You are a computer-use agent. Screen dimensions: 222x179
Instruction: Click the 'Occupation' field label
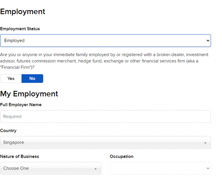tap(121, 156)
